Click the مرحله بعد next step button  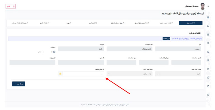[18, 84]
